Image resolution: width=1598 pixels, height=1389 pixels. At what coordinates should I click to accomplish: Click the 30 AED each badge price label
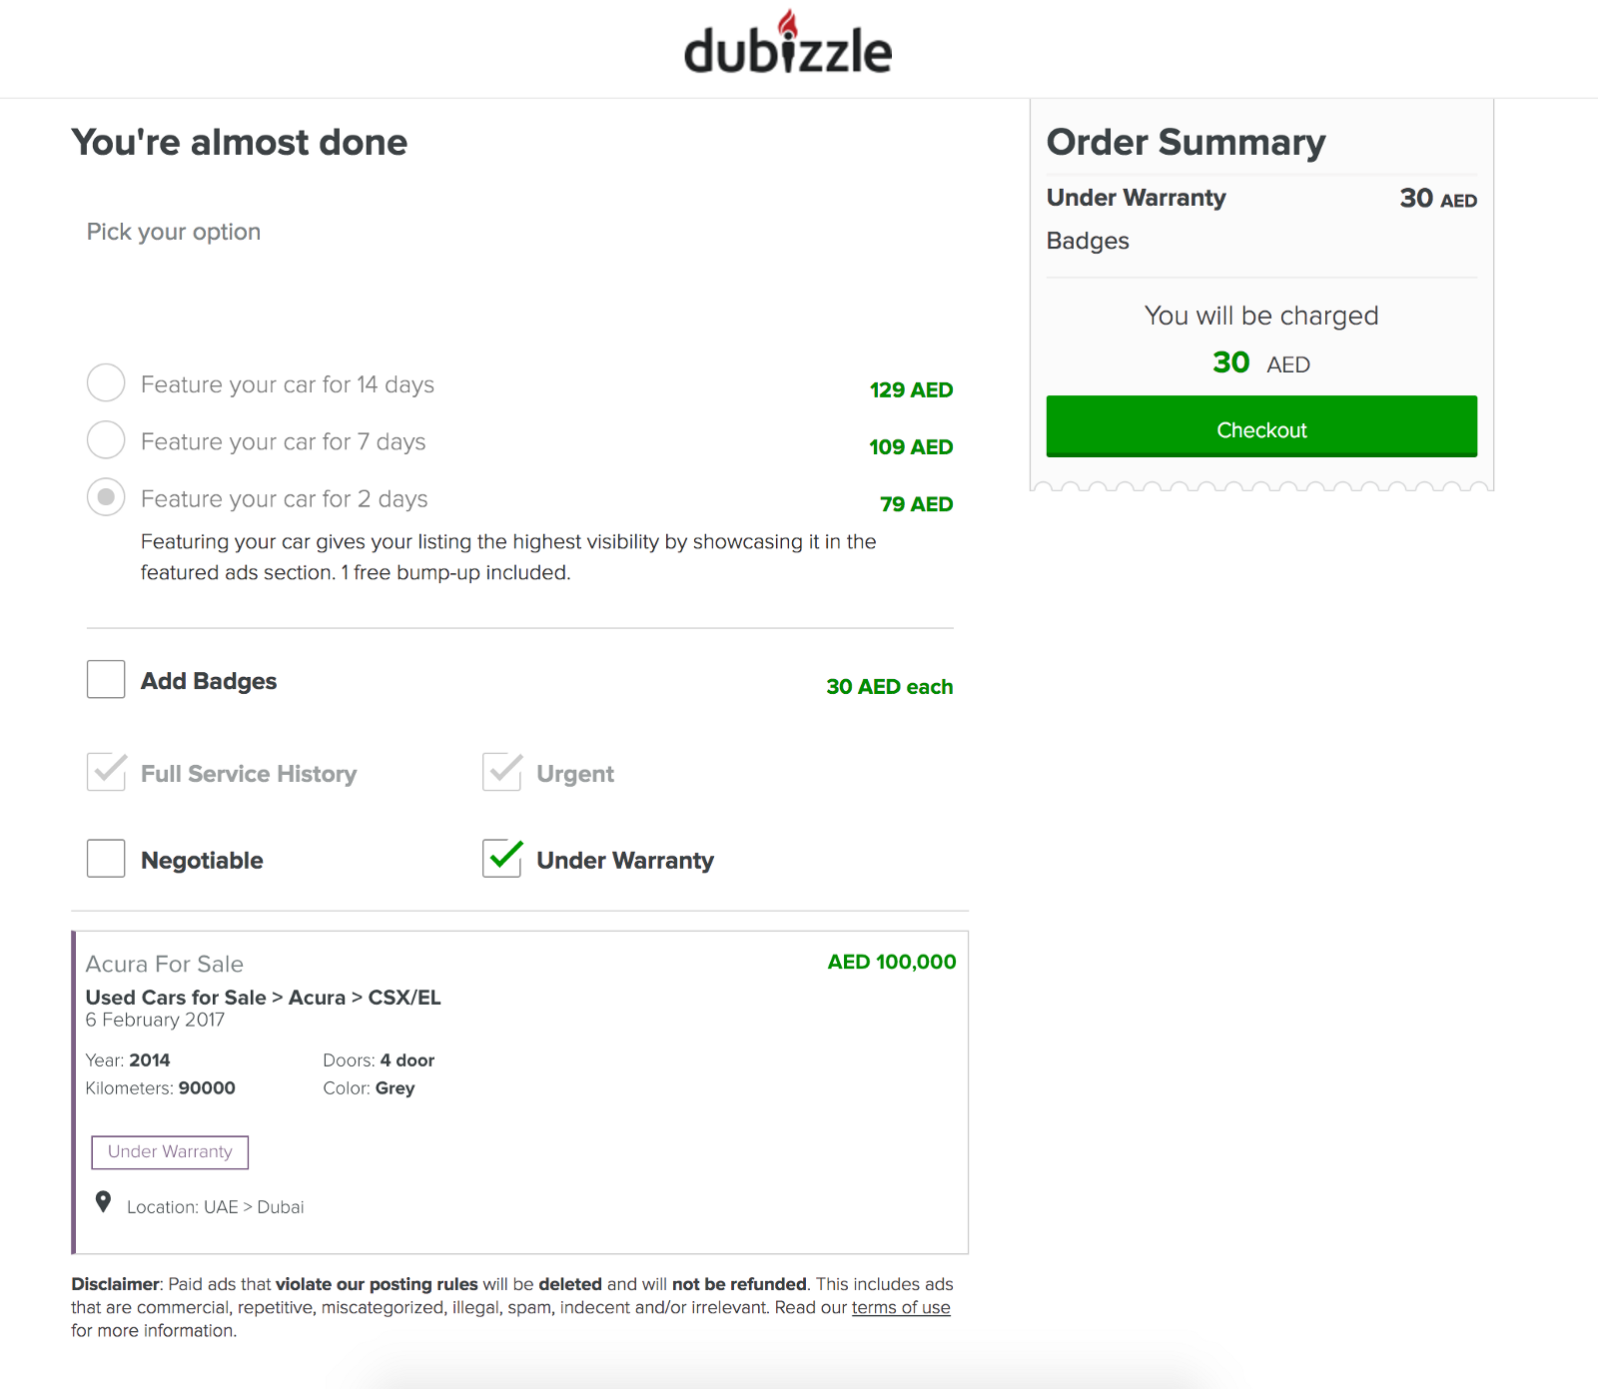pyautogui.click(x=888, y=687)
